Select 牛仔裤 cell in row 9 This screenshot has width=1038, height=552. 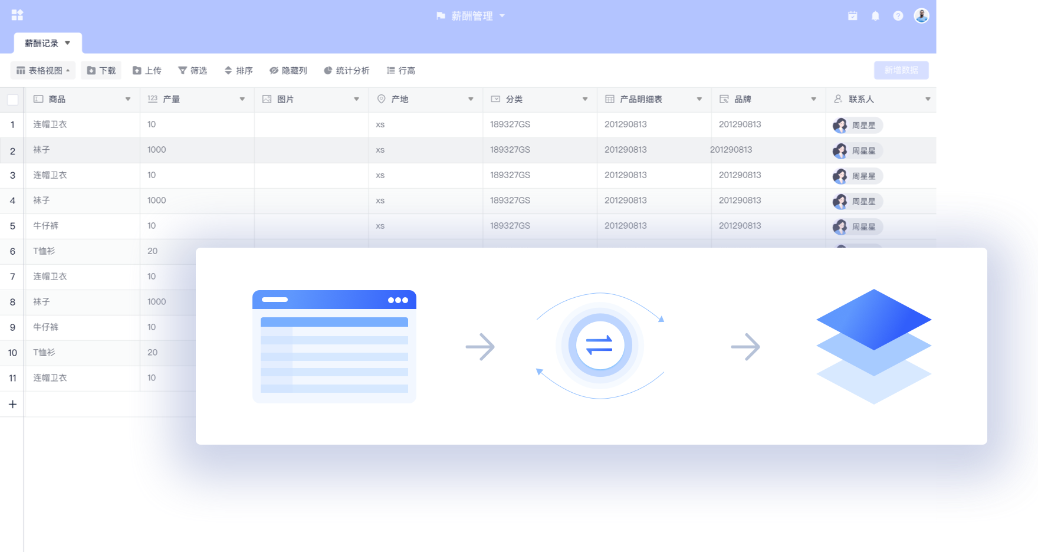(x=83, y=328)
